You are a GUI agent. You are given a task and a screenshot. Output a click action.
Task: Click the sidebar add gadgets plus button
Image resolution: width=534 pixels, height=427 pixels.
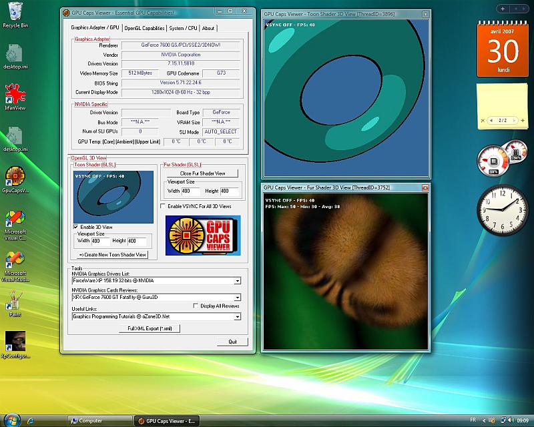click(503, 9)
